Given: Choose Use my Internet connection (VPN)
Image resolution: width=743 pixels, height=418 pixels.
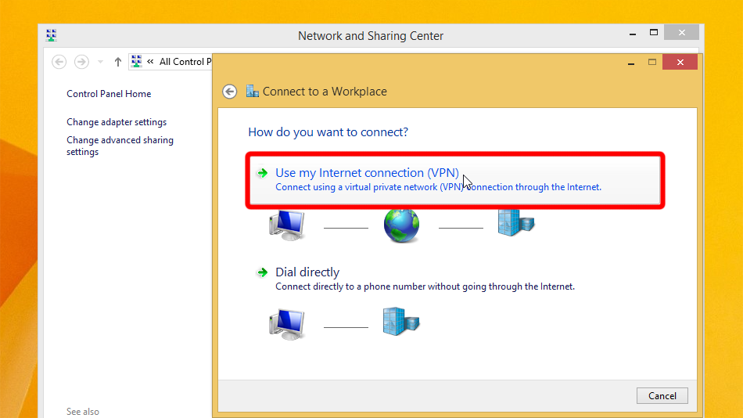Looking at the screenshot, I should click(367, 173).
